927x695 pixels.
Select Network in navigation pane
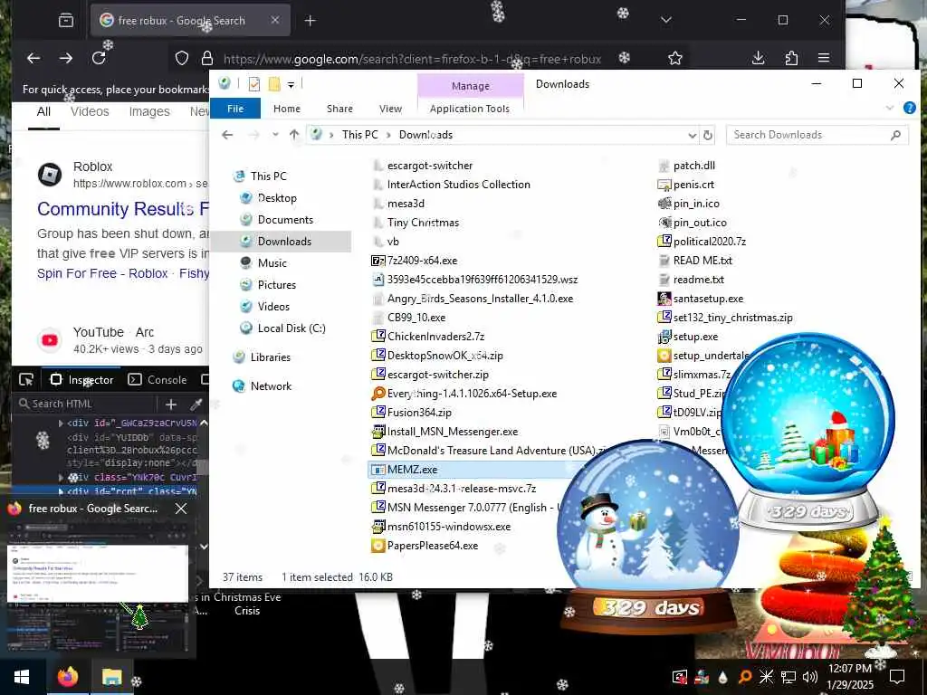click(x=271, y=386)
